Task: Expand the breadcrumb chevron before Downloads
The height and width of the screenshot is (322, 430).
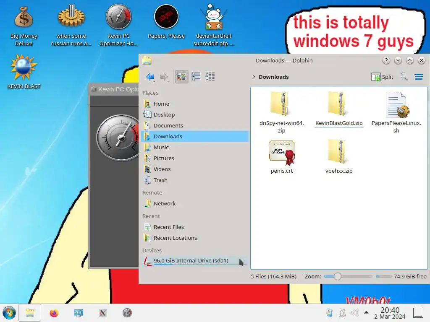Action: coord(253,77)
